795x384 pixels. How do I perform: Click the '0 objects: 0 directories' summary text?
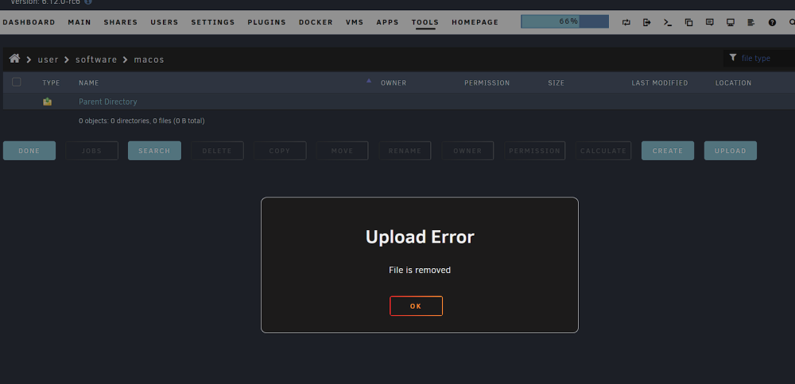[142, 121]
